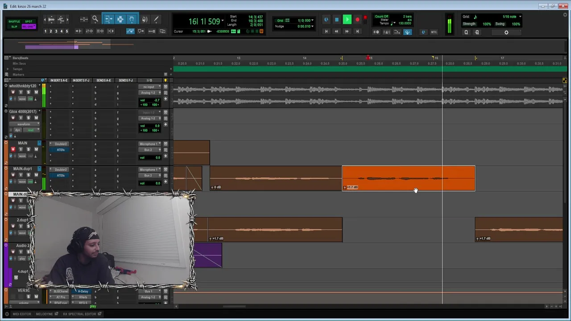Open MAIN track Microphone 1 input selector
Viewport: 571px width, 321px height.
[x=149, y=144]
